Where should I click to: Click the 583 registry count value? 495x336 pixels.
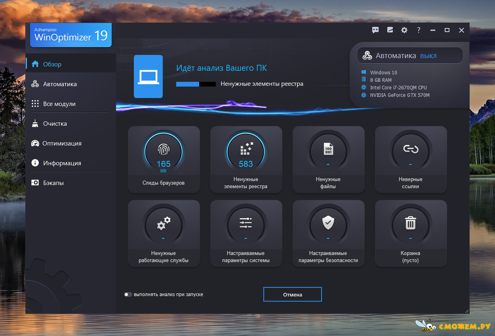coord(246,164)
